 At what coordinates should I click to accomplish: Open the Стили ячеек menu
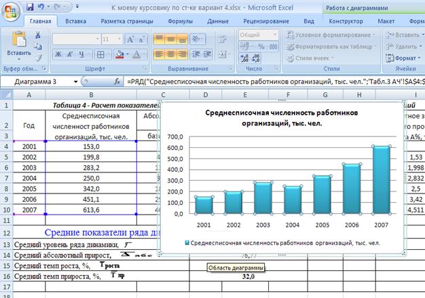(310, 58)
